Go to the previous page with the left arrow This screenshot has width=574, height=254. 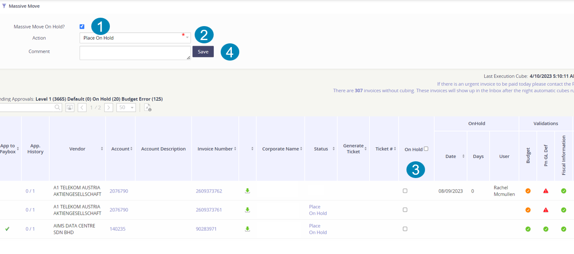click(82, 108)
